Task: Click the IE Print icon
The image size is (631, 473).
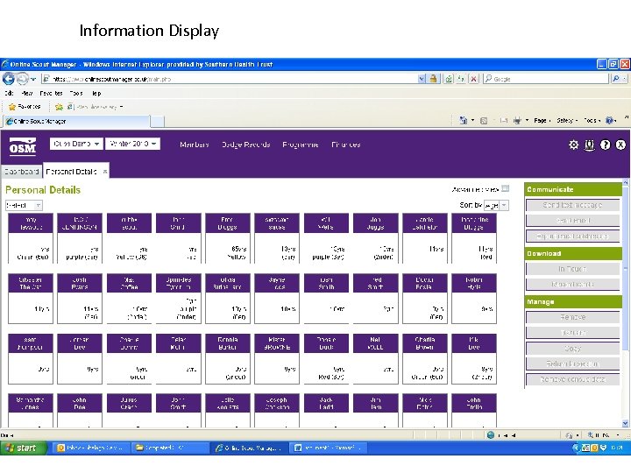Action: (518, 120)
